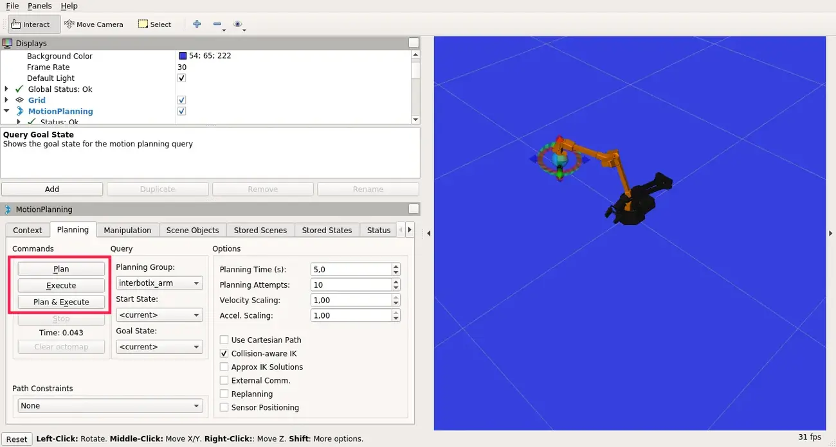Disable the Default Light checkbox
This screenshot has height=447, width=836.
tap(181, 78)
